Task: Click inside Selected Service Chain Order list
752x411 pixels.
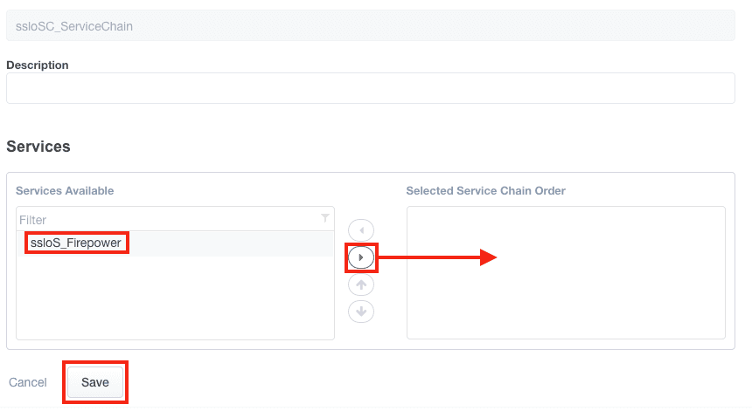Action: 566,297
